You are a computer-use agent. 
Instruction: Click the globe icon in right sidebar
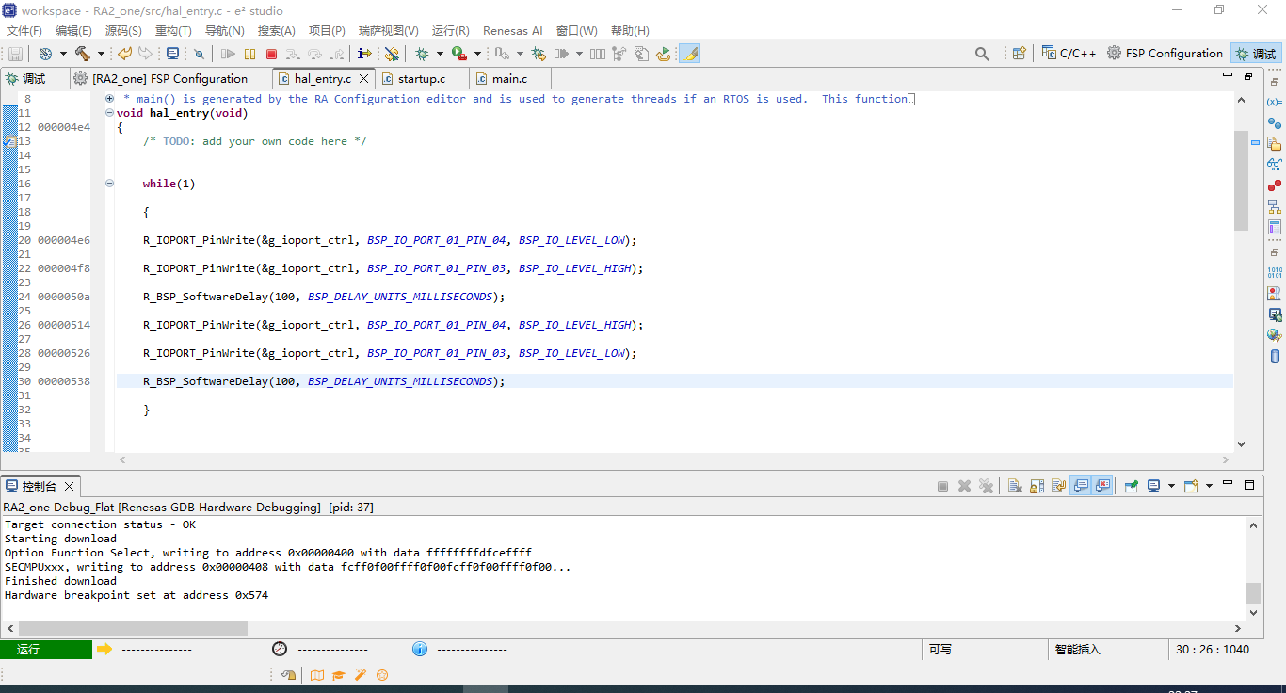1275,335
